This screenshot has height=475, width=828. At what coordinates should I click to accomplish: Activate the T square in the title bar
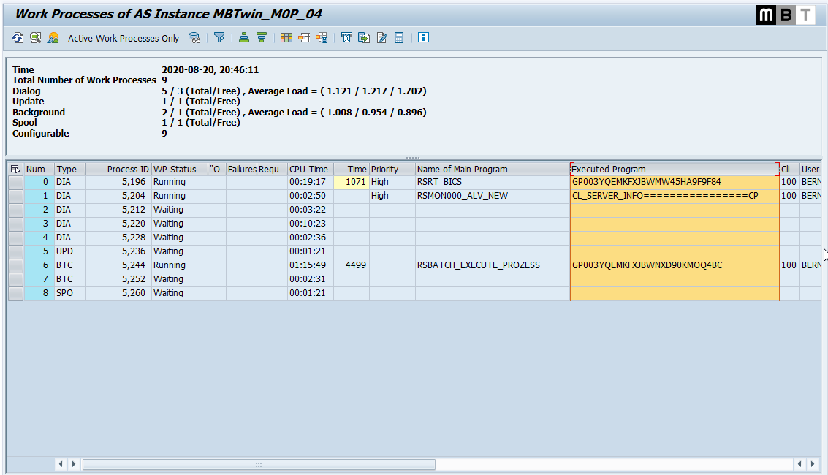click(x=807, y=15)
